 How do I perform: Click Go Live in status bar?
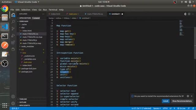(181, 108)
